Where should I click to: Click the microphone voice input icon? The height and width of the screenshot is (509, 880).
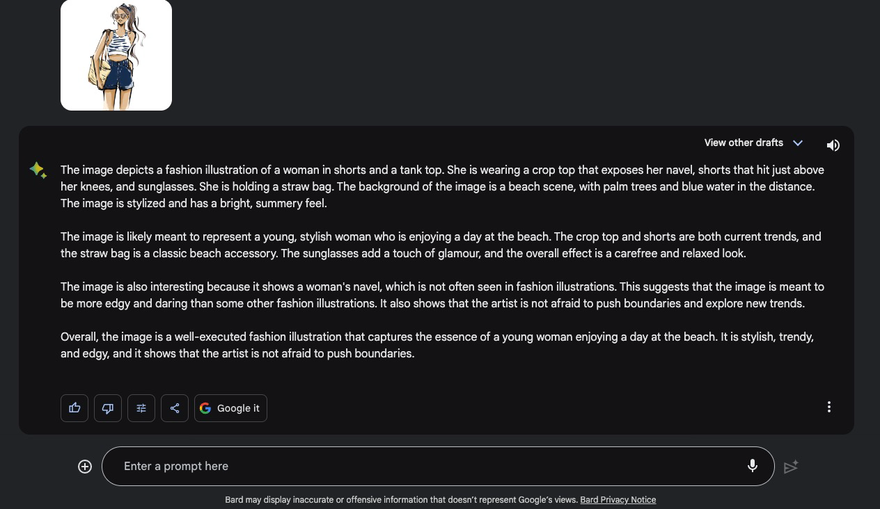(x=753, y=466)
